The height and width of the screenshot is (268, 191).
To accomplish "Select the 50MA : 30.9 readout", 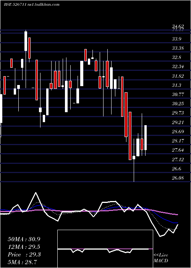I will 24,239.
